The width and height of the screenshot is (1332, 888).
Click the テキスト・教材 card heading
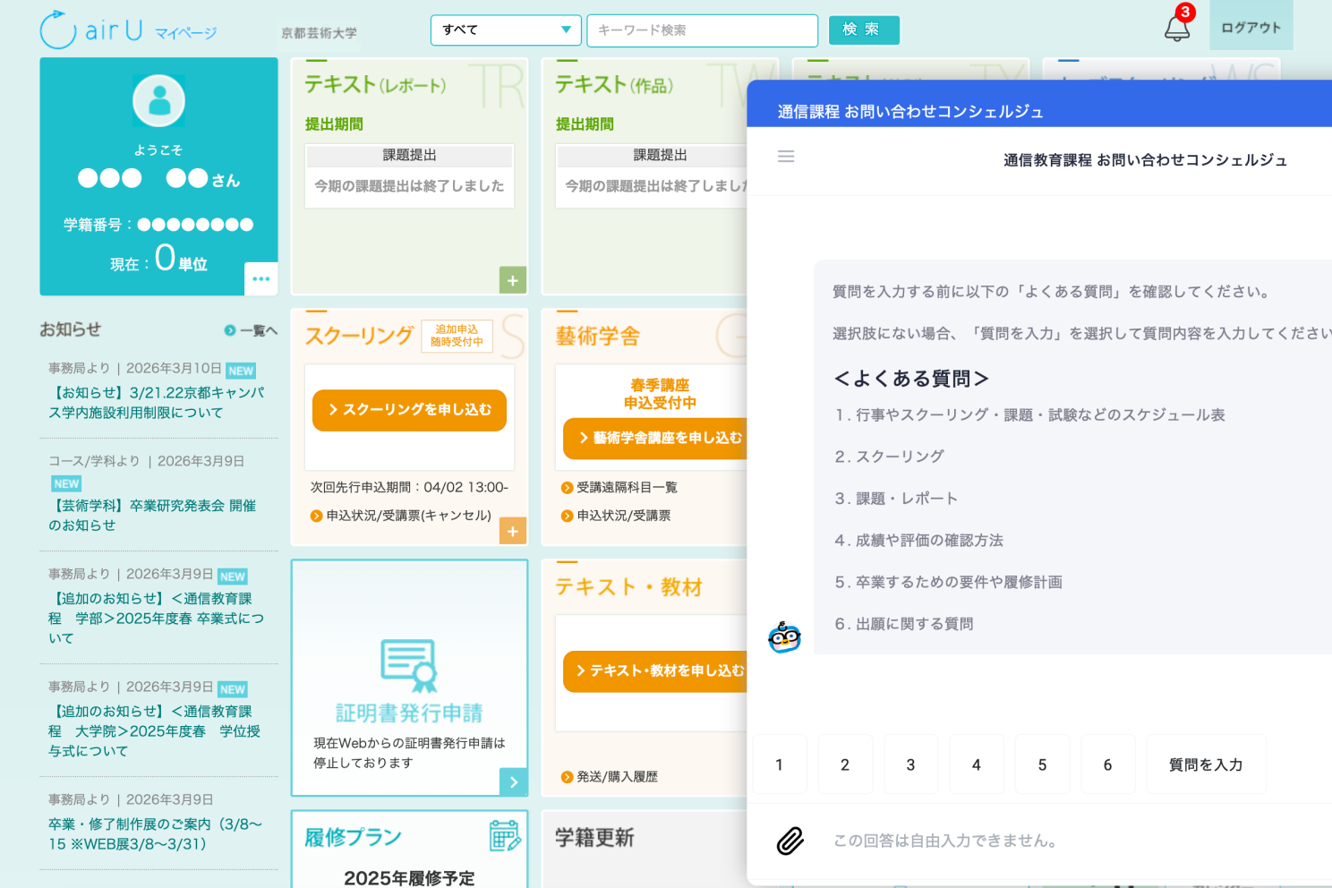click(628, 587)
